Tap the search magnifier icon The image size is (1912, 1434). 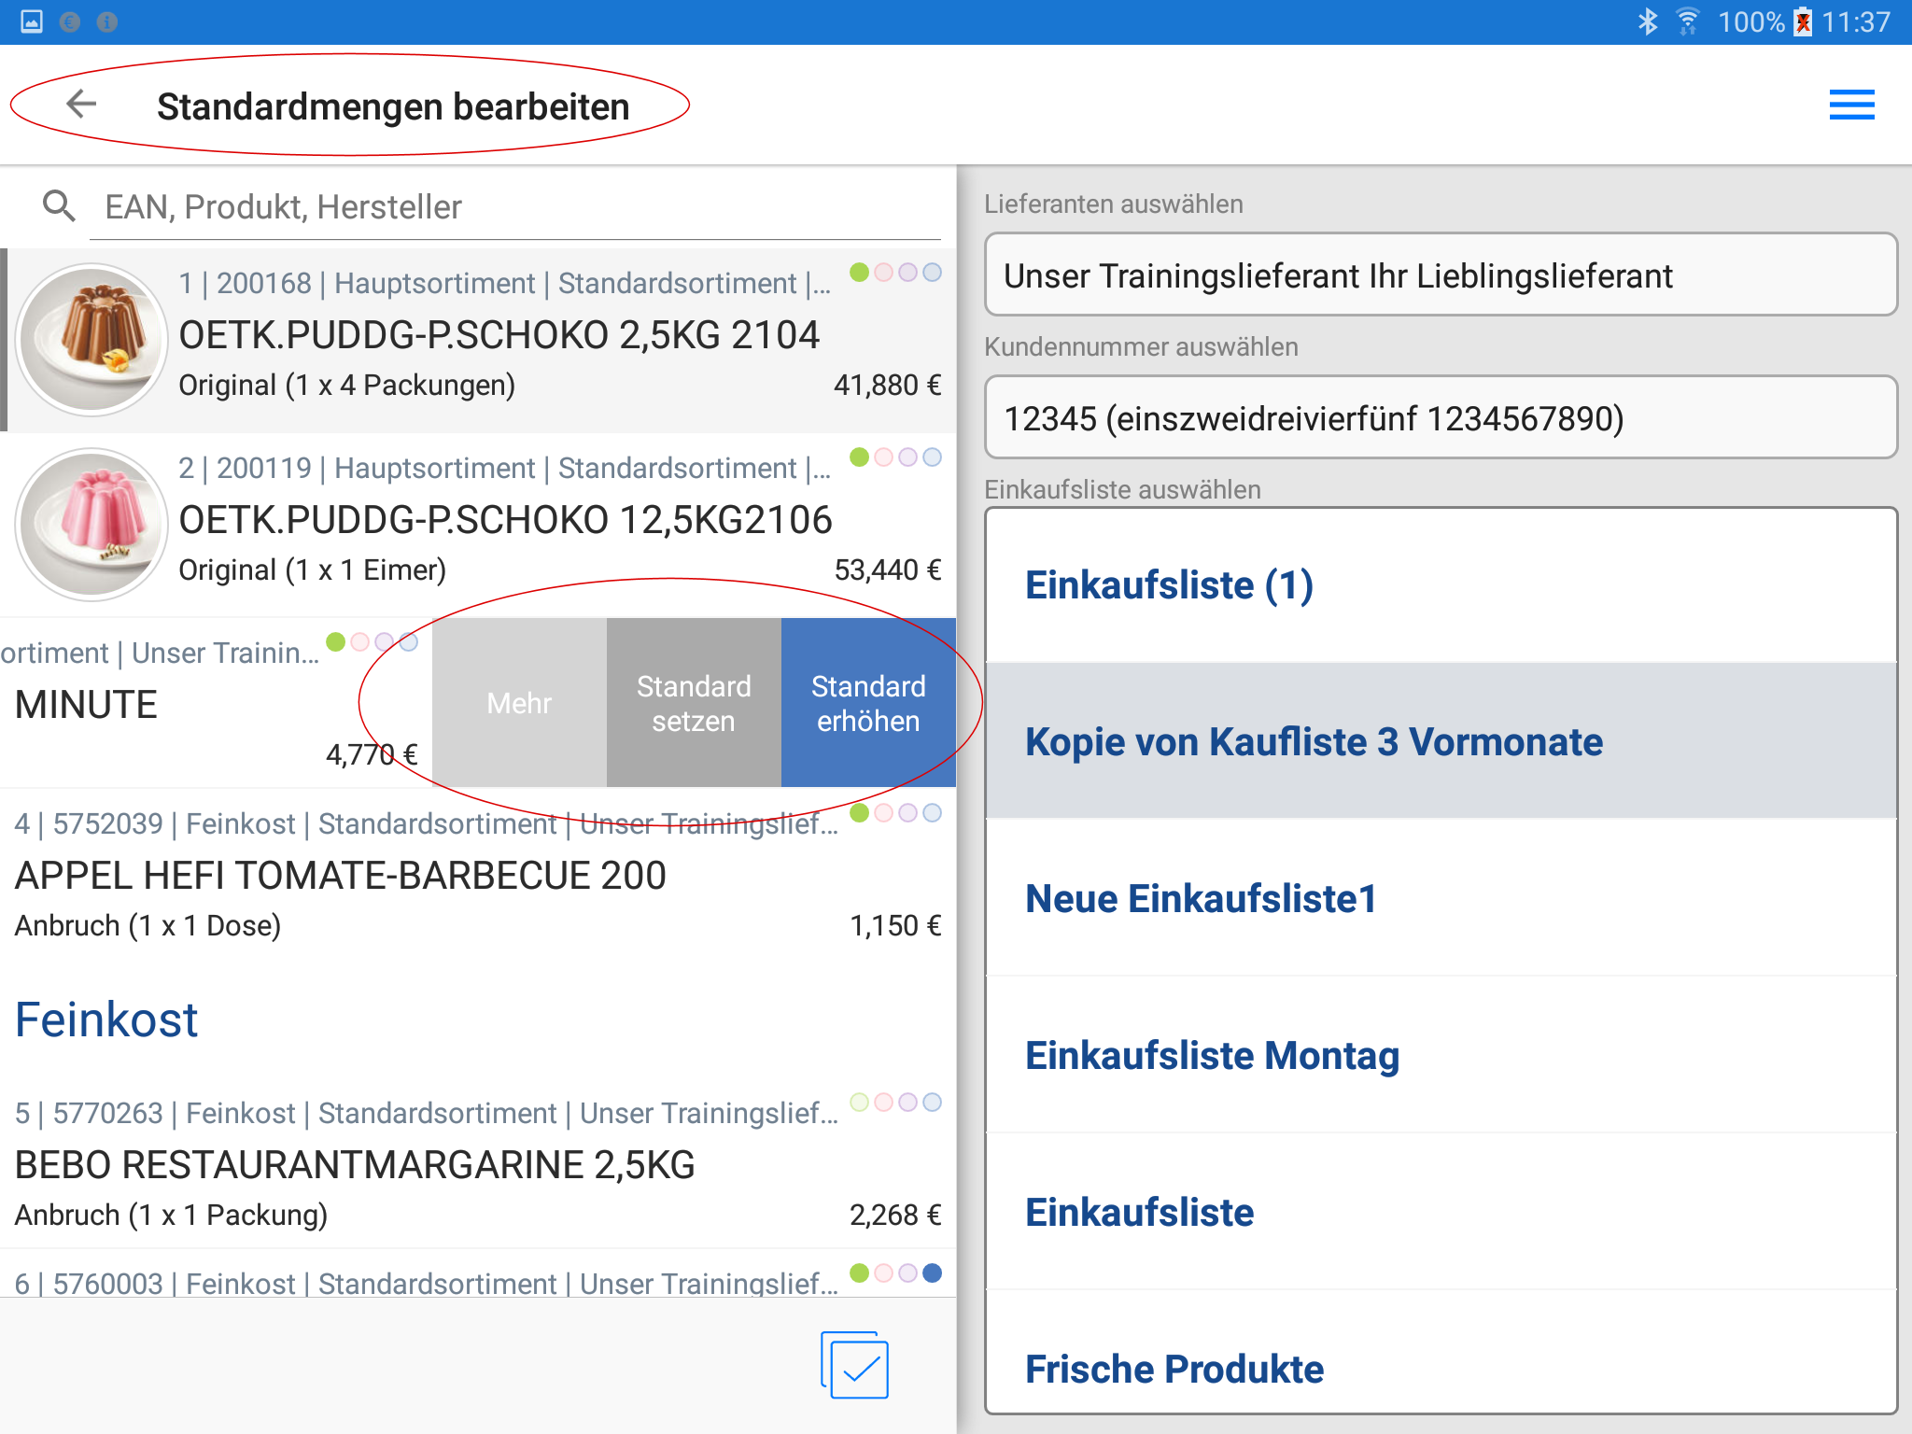[x=59, y=206]
